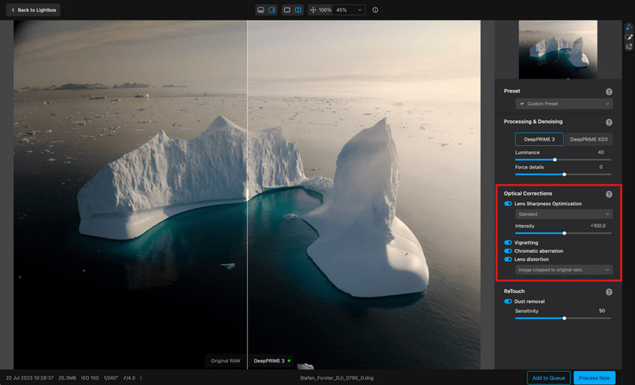Toggle Chromatic aberration switch
The image size is (635, 385).
tap(508, 251)
